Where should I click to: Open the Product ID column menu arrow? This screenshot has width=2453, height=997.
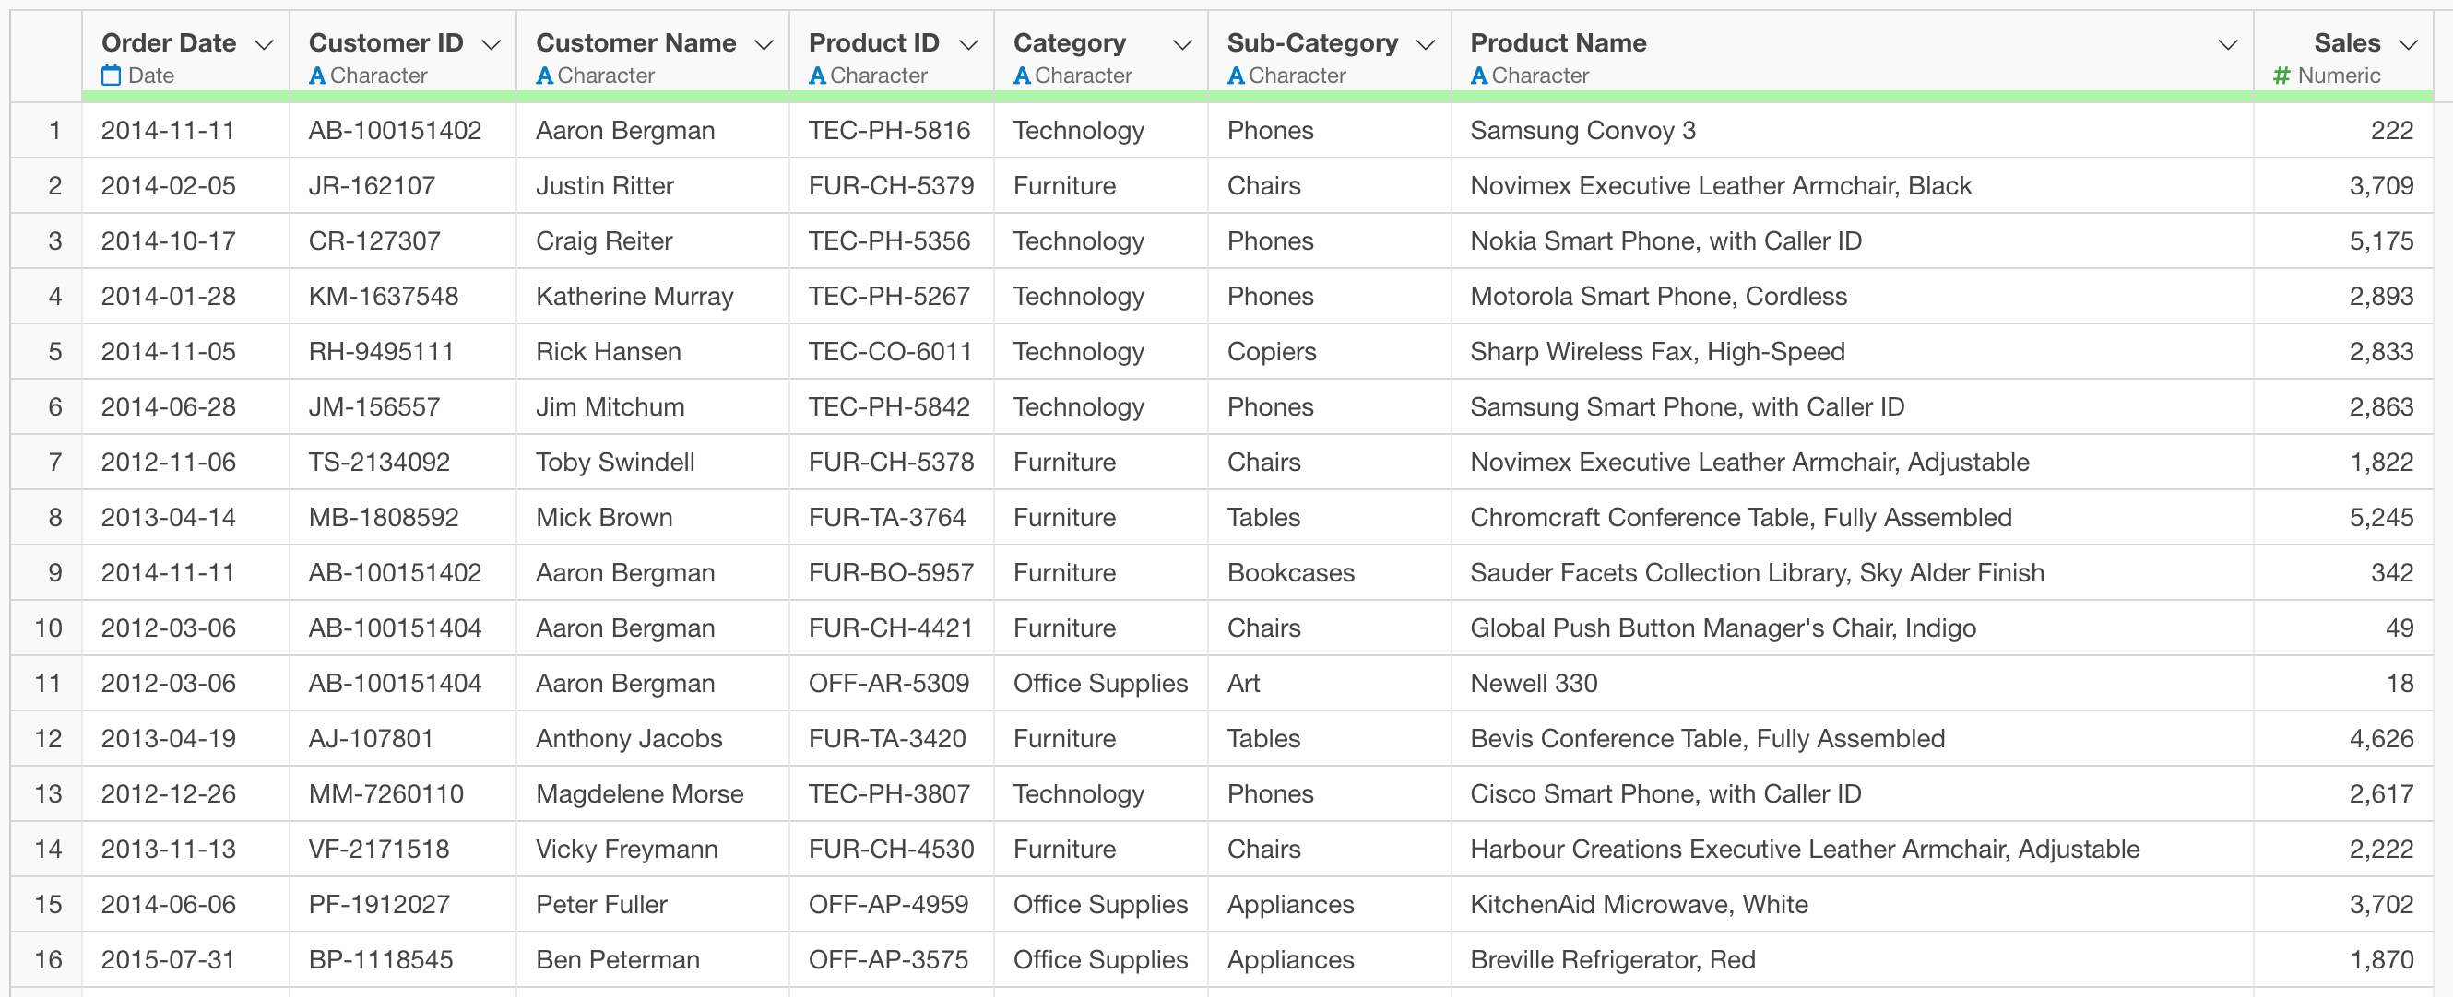tap(968, 45)
